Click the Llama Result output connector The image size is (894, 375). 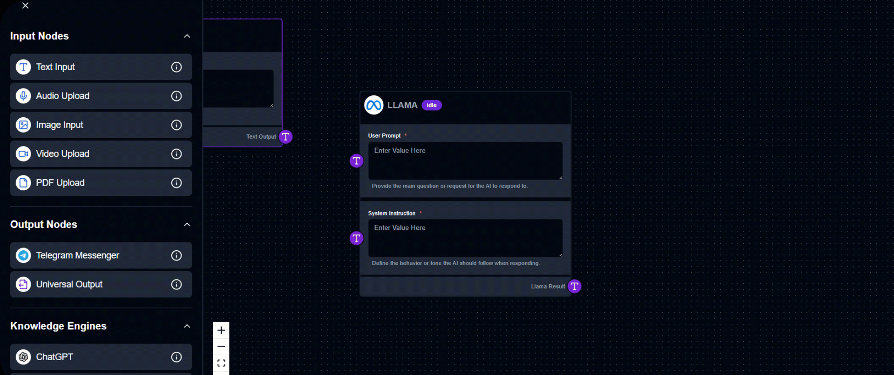pyautogui.click(x=575, y=286)
